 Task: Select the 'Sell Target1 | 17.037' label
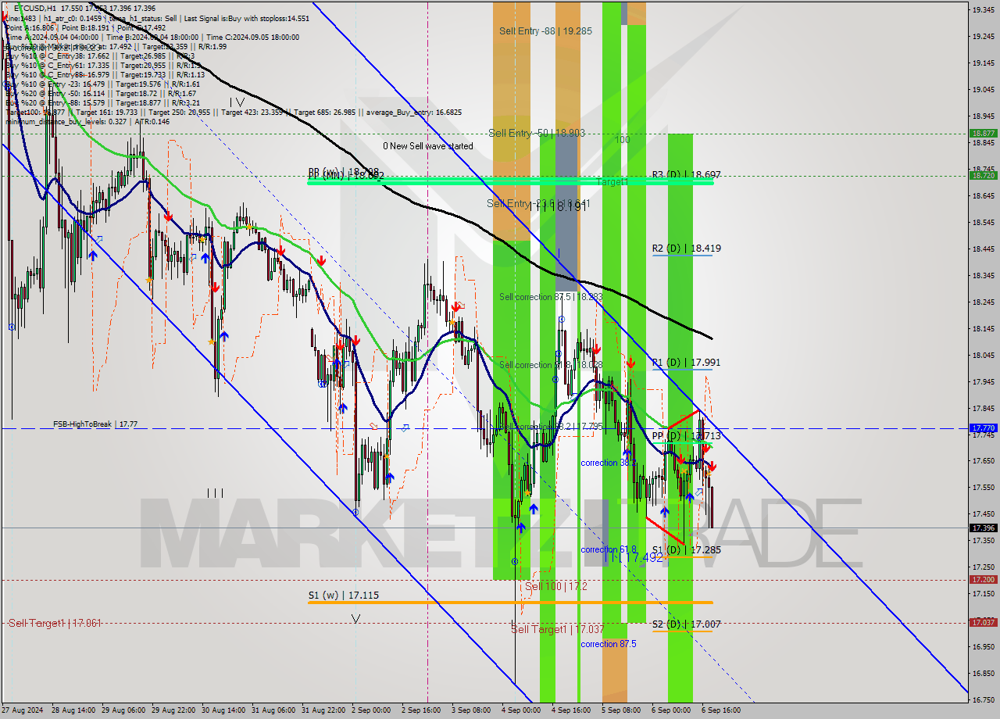click(558, 629)
